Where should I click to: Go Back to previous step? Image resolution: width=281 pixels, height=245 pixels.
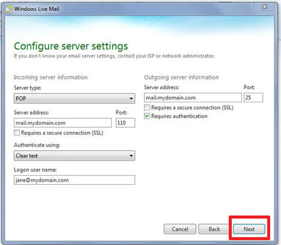click(214, 229)
